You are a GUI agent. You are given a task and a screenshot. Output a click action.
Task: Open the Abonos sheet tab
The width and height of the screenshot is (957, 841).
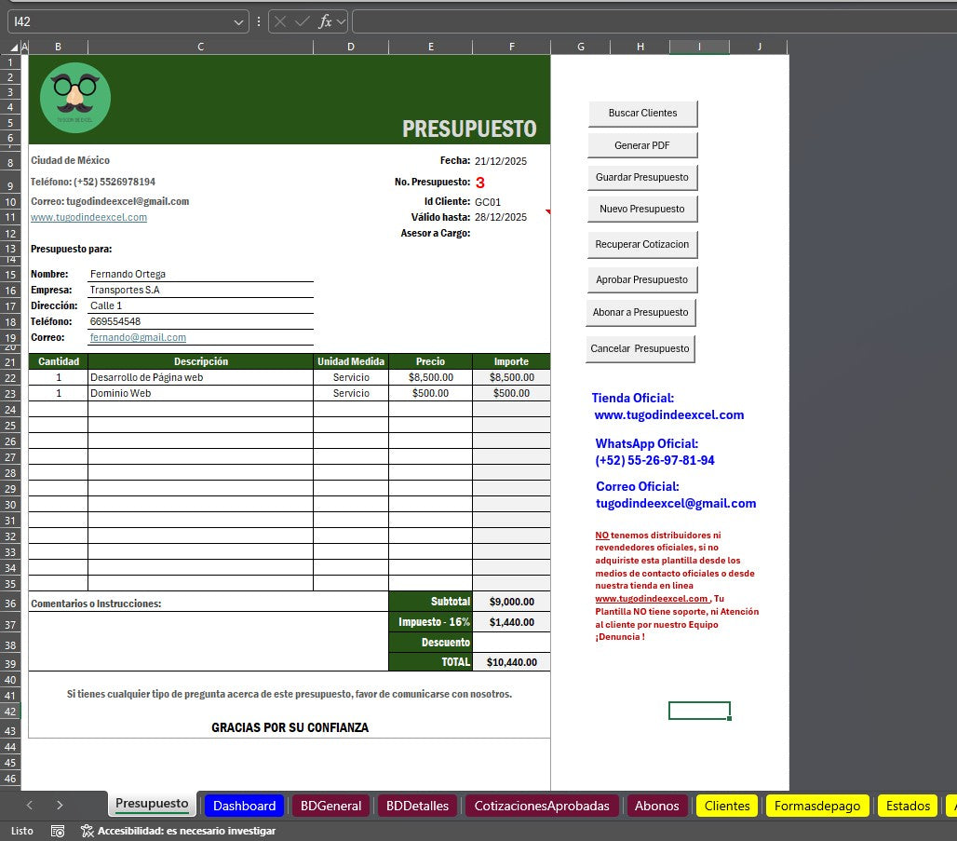(x=657, y=805)
